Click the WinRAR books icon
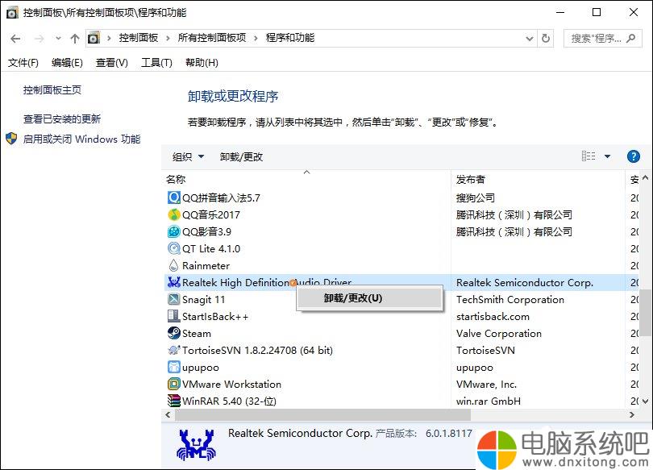The width and height of the screenshot is (653, 470). pos(173,401)
